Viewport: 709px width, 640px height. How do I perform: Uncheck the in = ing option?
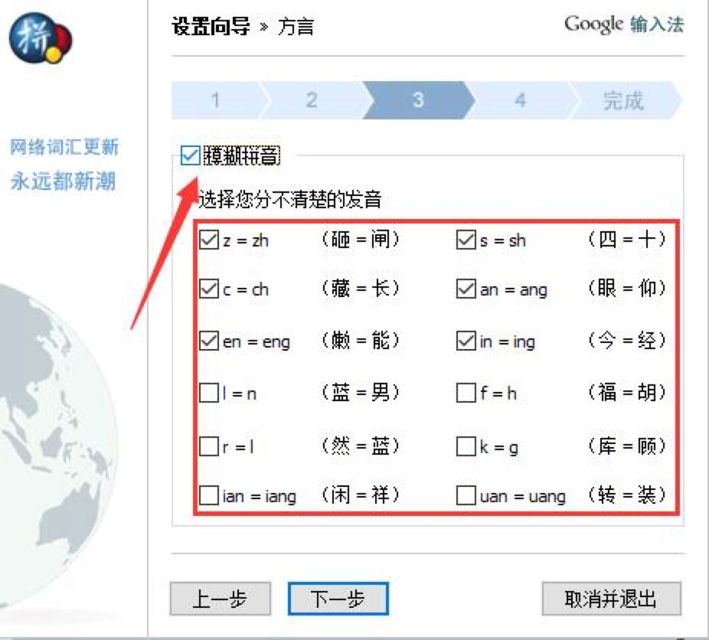pos(465,342)
